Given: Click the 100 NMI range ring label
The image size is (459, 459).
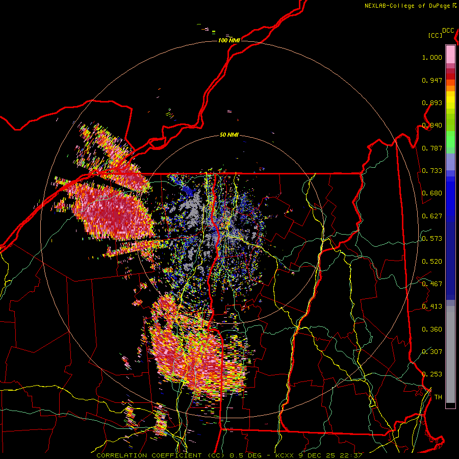Looking at the screenshot, I should coord(229,40).
